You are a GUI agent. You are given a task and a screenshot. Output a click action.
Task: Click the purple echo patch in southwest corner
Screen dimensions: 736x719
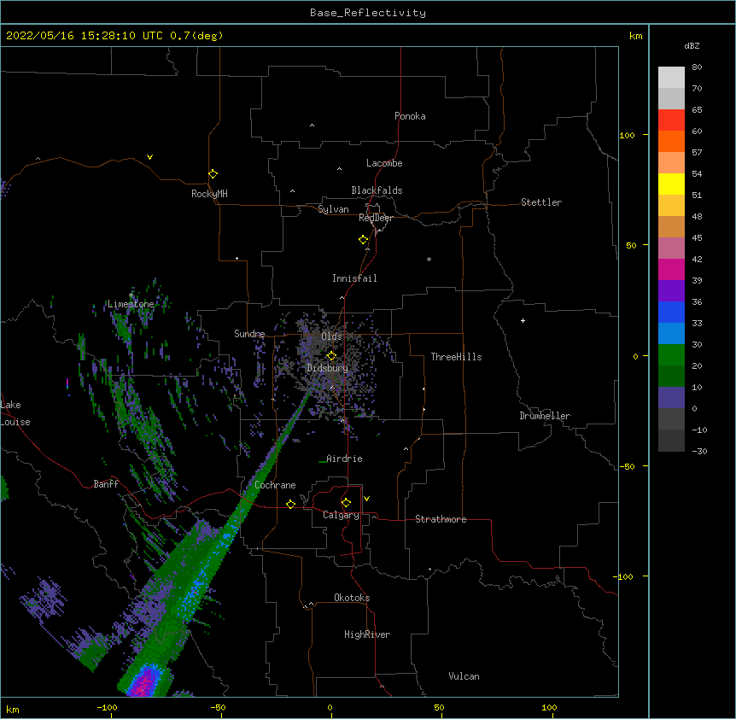(44, 597)
